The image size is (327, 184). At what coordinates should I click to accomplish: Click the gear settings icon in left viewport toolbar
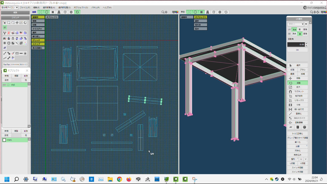[x=71, y=12]
